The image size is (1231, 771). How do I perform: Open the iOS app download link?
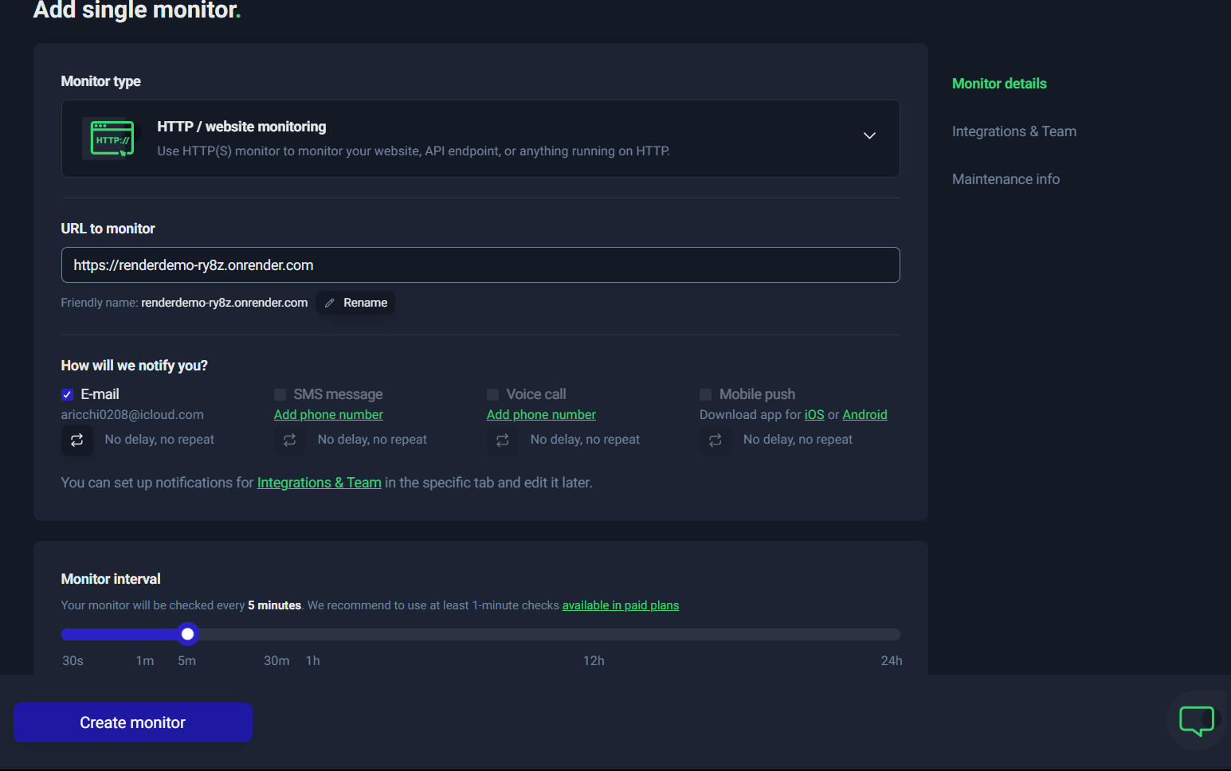814,414
